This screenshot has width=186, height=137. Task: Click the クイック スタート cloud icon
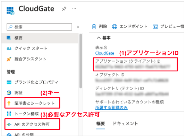click(9, 48)
